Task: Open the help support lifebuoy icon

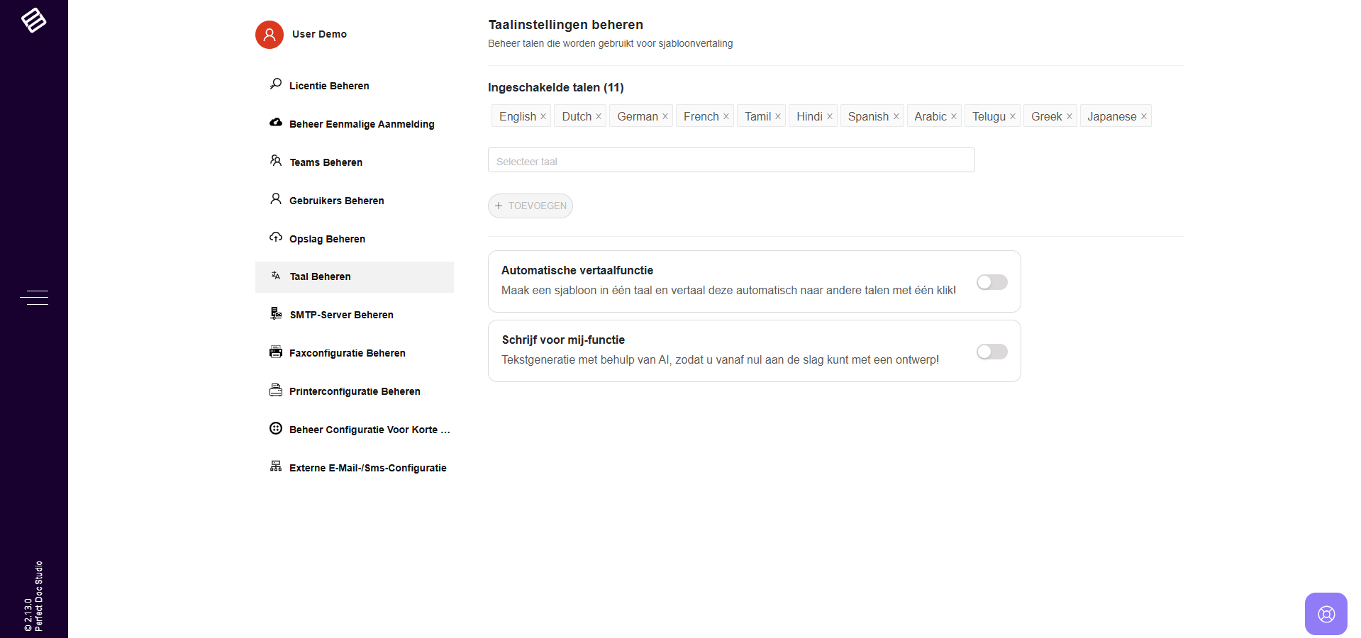Action: tap(1326, 614)
